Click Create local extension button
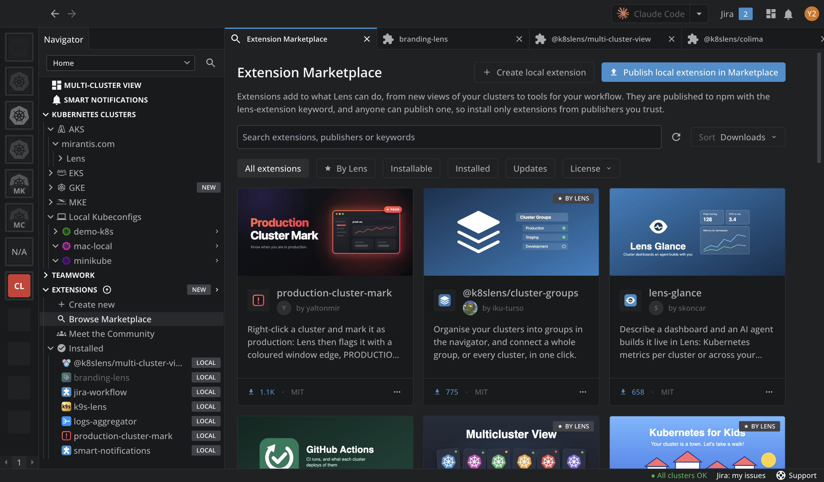 534,72
